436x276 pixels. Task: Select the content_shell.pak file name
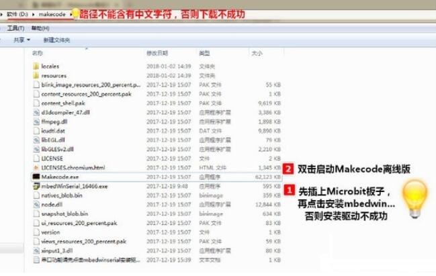click(63, 103)
